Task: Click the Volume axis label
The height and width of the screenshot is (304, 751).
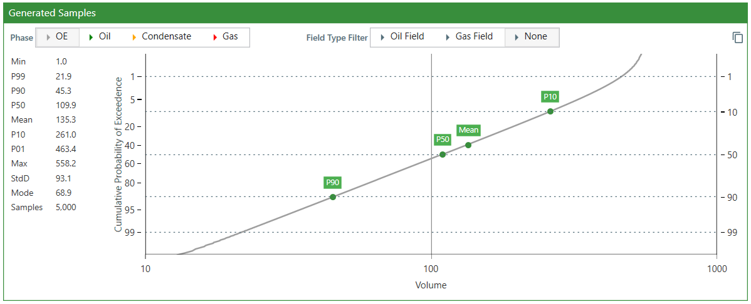Action: (431, 286)
